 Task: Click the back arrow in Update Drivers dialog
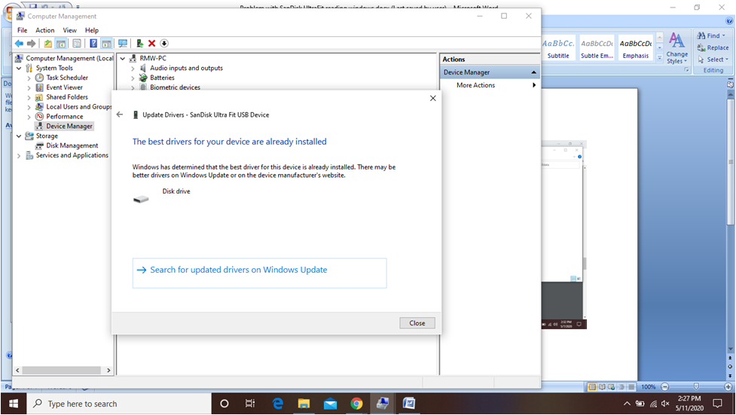(x=120, y=114)
